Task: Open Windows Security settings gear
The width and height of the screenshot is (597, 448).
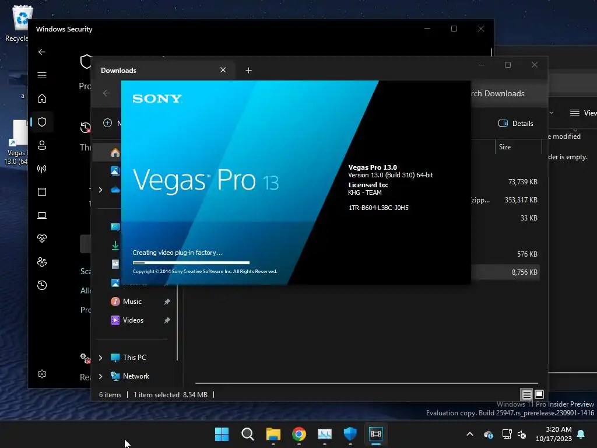Action: point(42,374)
